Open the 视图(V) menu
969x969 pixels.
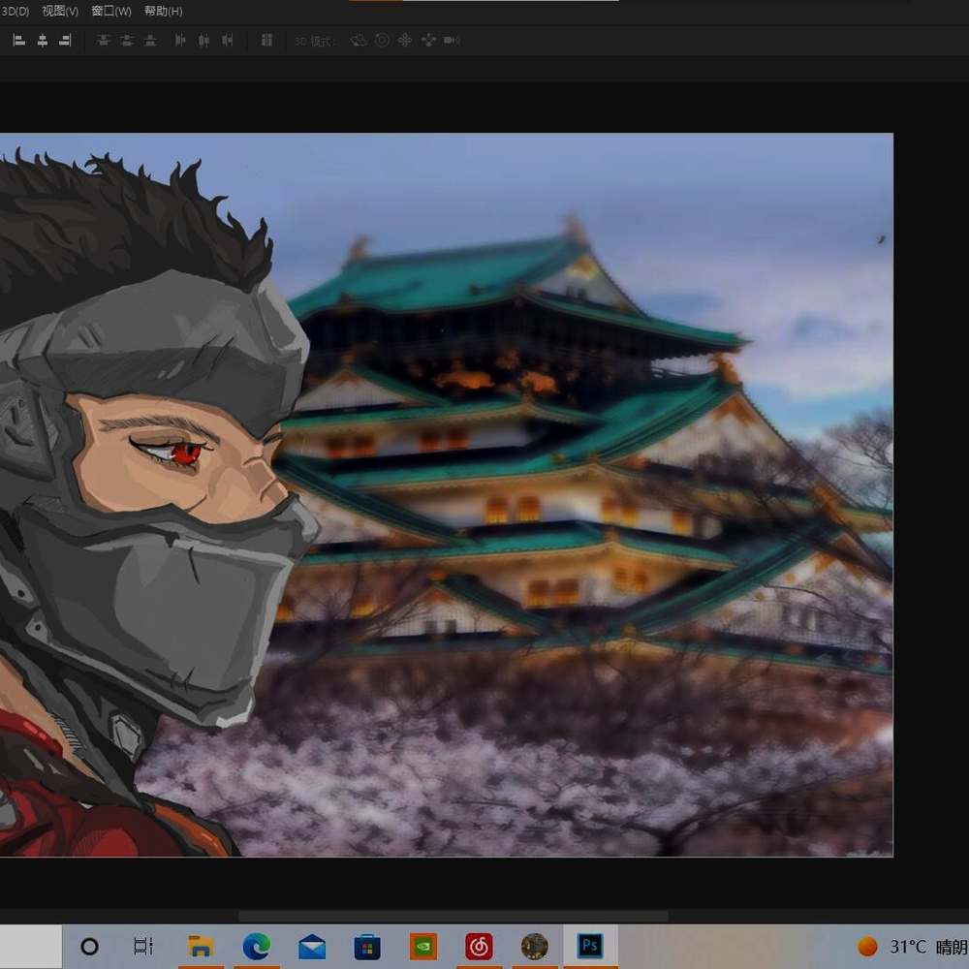click(60, 11)
